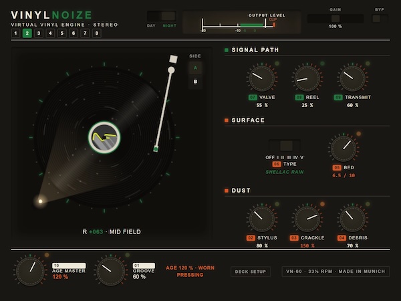Click the Stylus knob
Viewport: 401px width, 301px height.
pyautogui.click(x=262, y=219)
